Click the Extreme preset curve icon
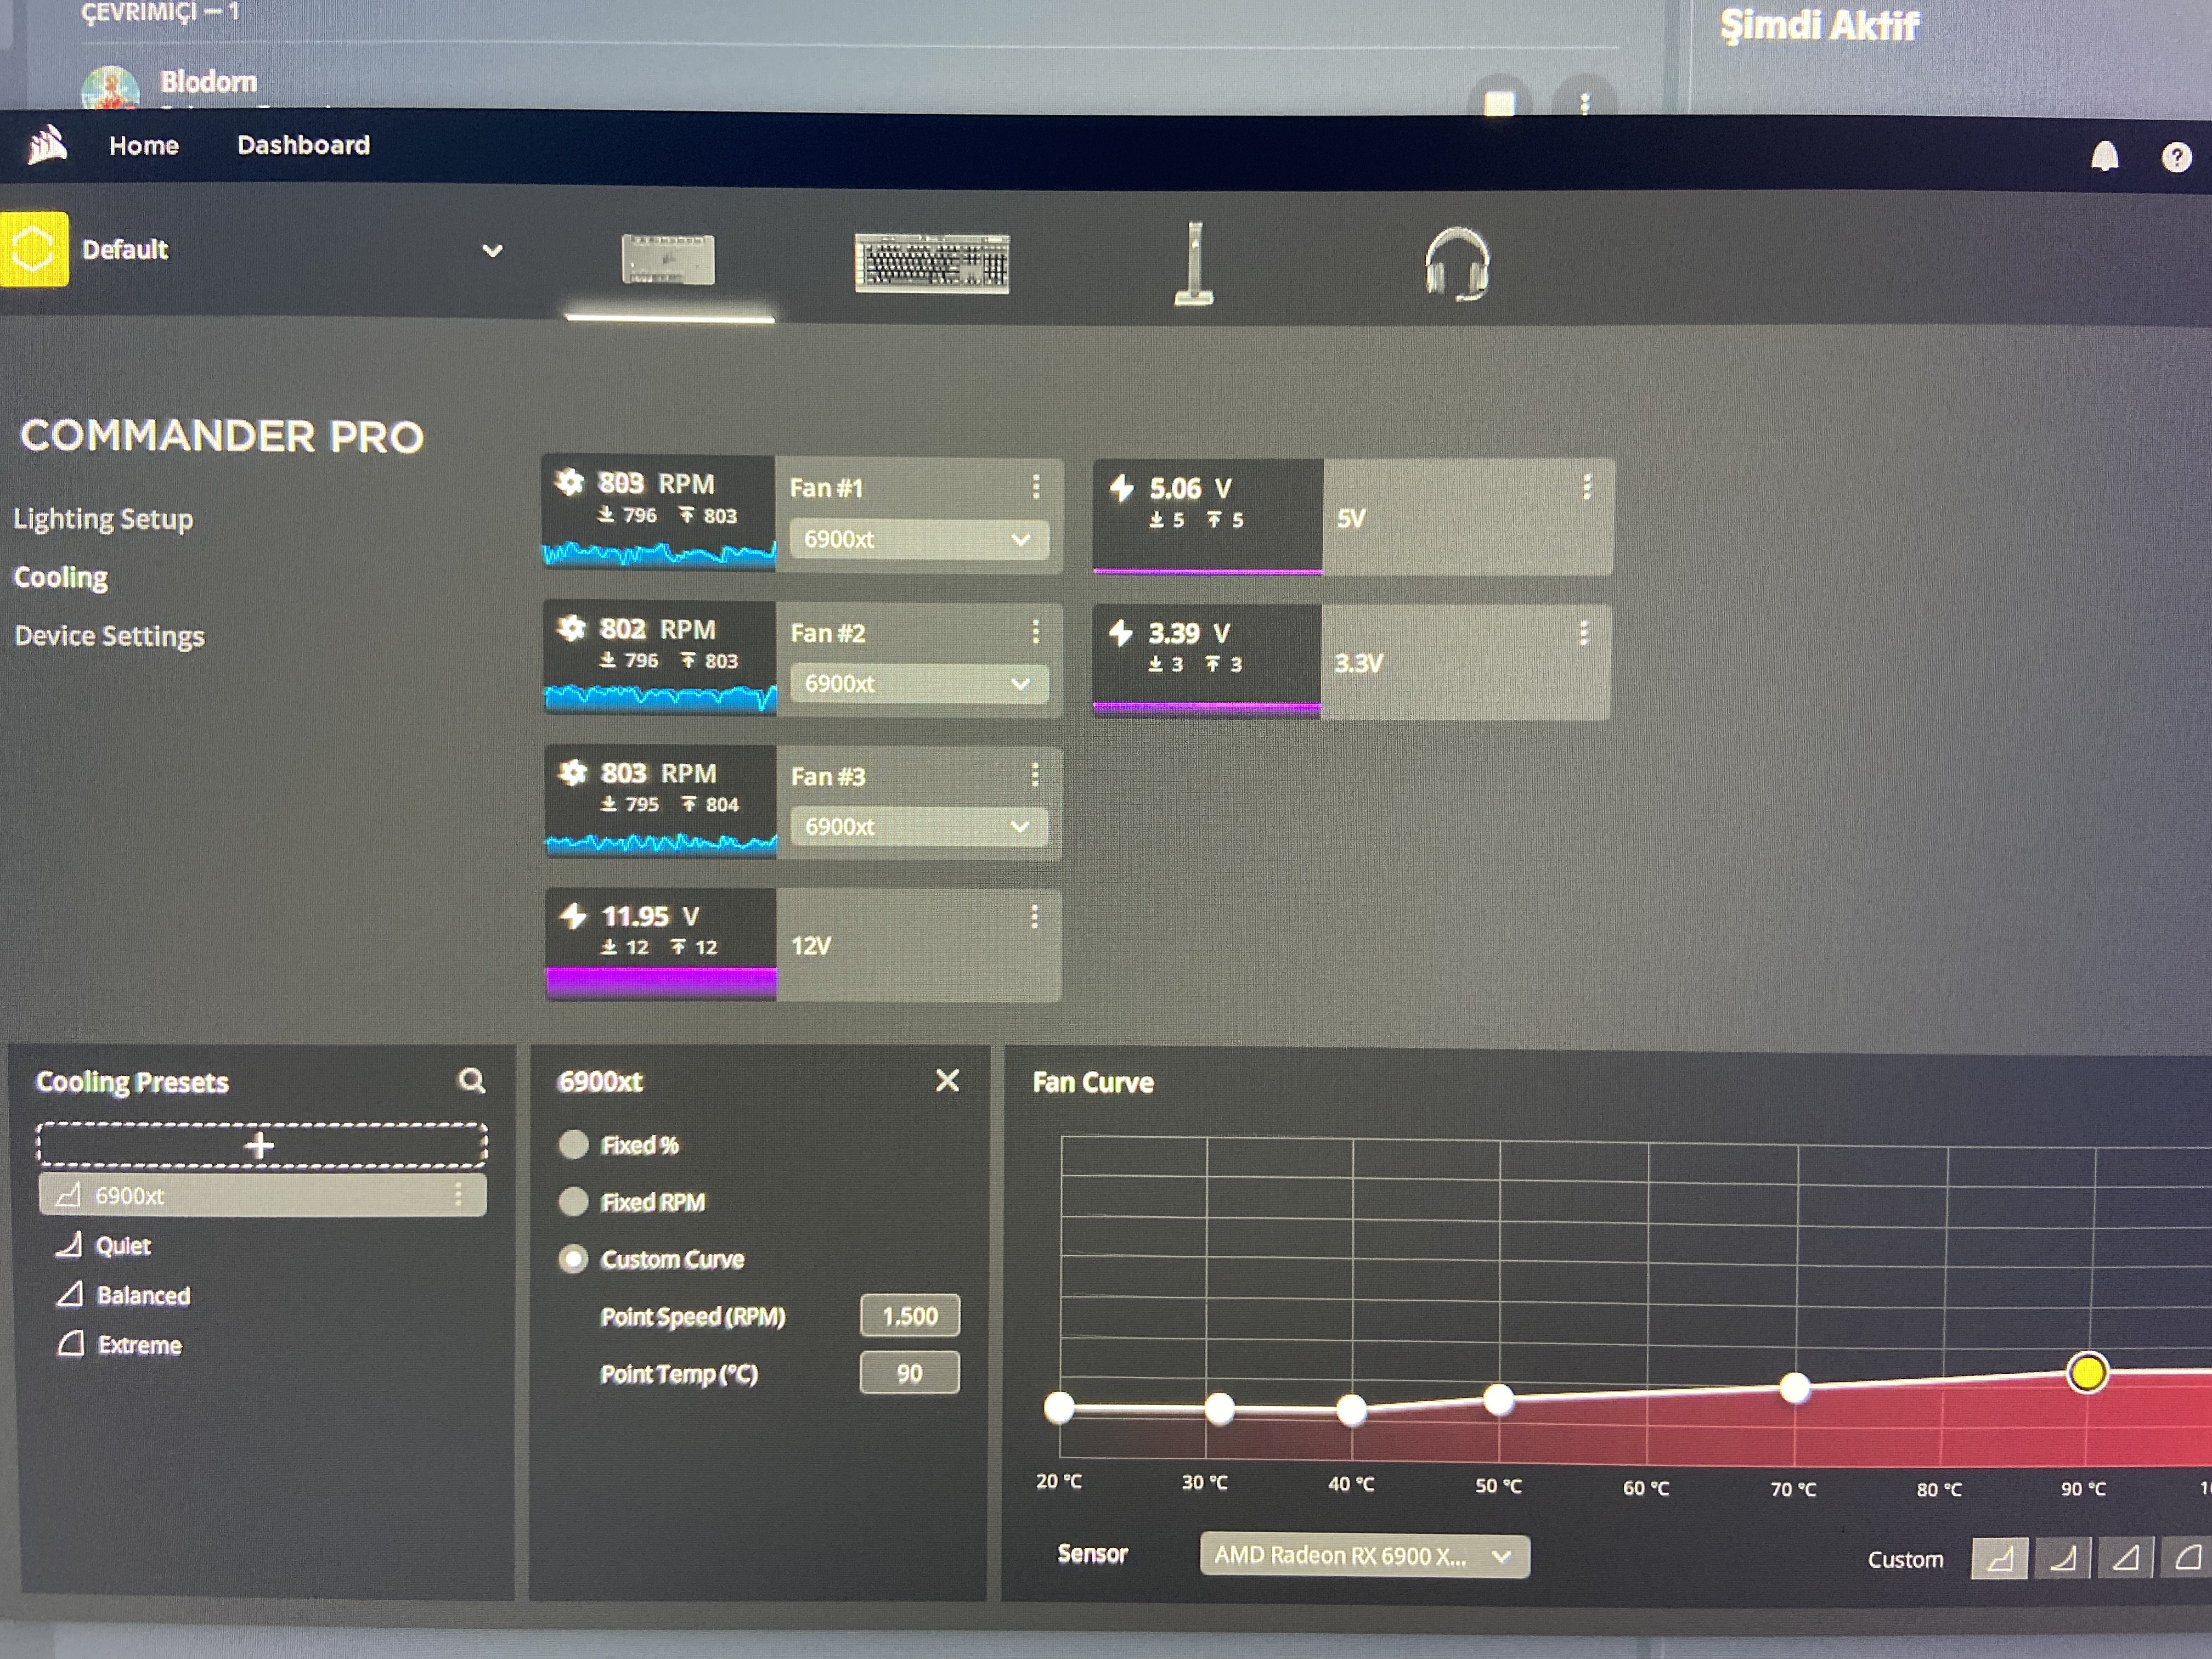This screenshot has height=1659, width=2212. coord(70,1344)
